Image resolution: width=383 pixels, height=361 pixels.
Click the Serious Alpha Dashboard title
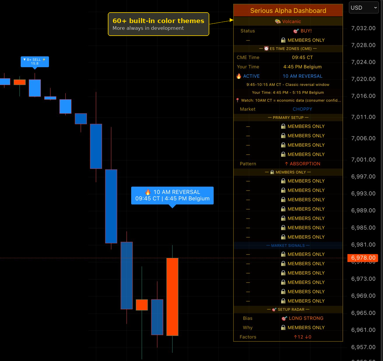coord(288,11)
